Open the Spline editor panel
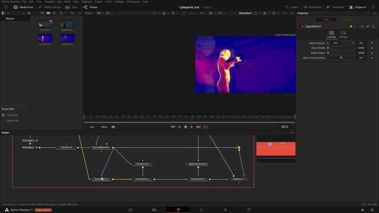Screen dimensions: 379x213 point(291,7)
